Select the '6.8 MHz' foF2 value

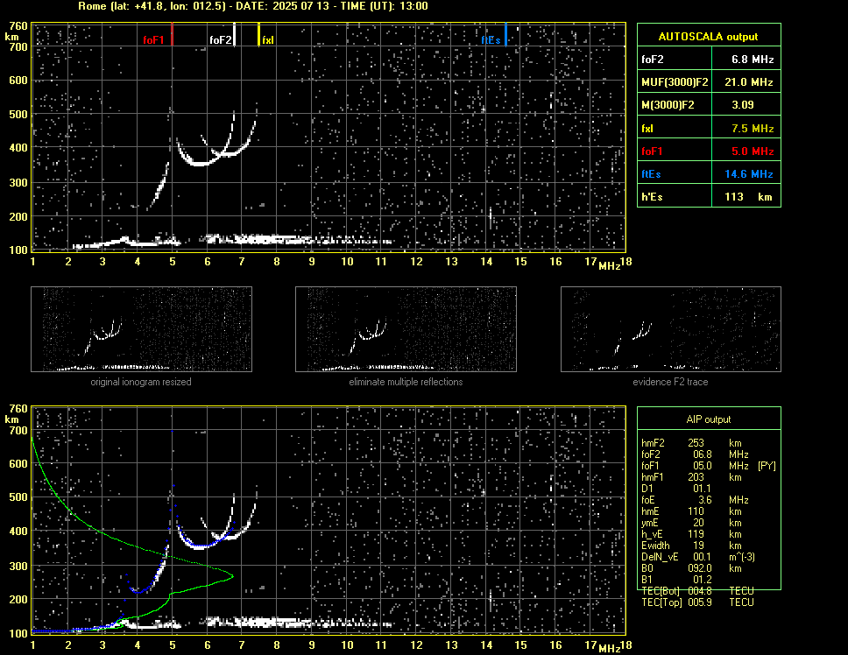(753, 60)
